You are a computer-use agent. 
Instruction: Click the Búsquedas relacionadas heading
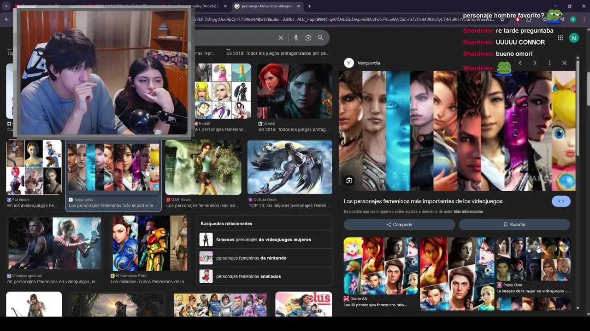[x=226, y=223]
